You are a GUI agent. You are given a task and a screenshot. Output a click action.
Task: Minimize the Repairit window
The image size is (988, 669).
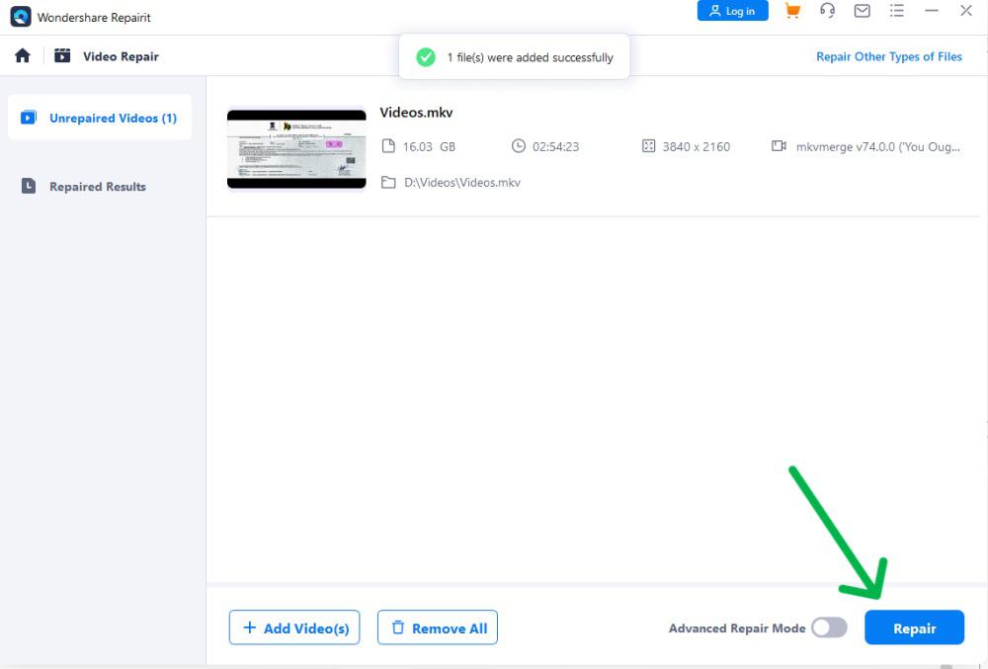(932, 11)
